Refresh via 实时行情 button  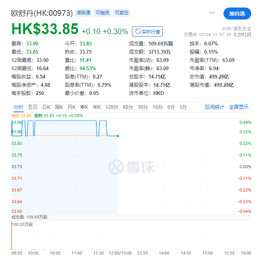coord(147,32)
